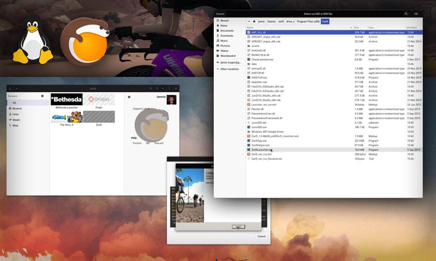Go to Program Files (x86) in path bar
This screenshot has height=261, width=436.
[308, 21]
